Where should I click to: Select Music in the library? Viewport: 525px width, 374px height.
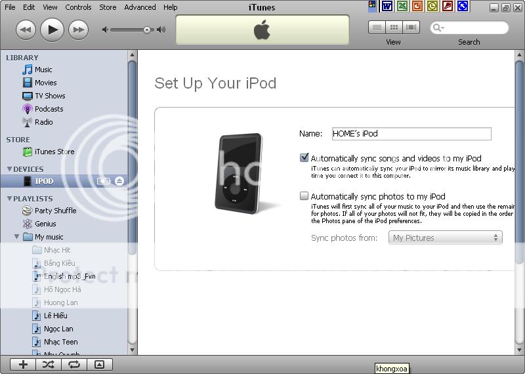coord(43,70)
